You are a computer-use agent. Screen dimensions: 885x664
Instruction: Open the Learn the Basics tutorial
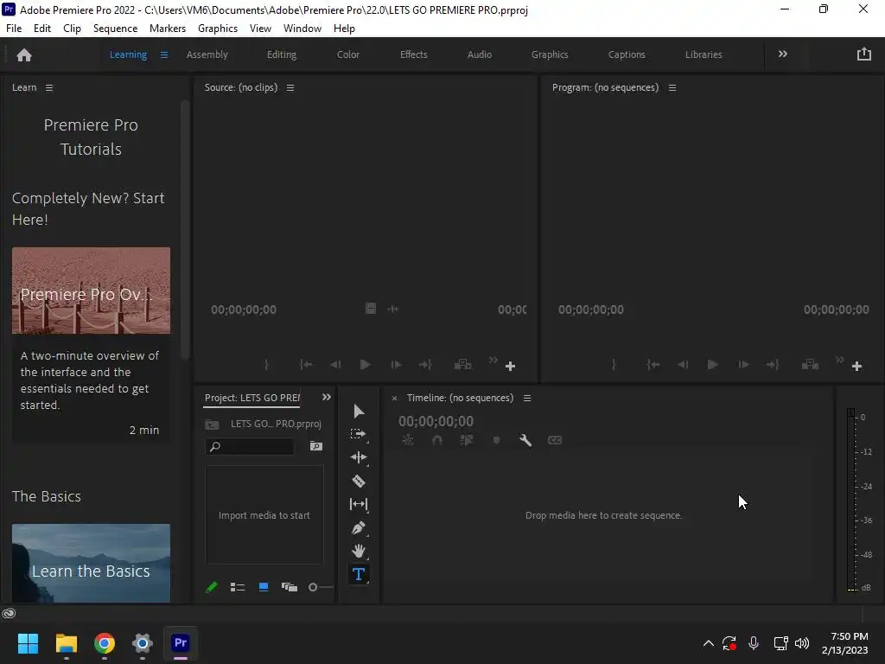click(x=91, y=564)
